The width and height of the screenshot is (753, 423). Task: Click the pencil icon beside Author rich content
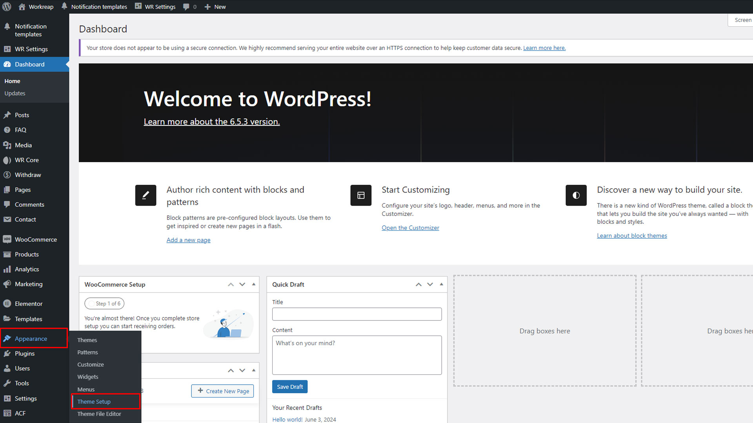pyautogui.click(x=146, y=195)
